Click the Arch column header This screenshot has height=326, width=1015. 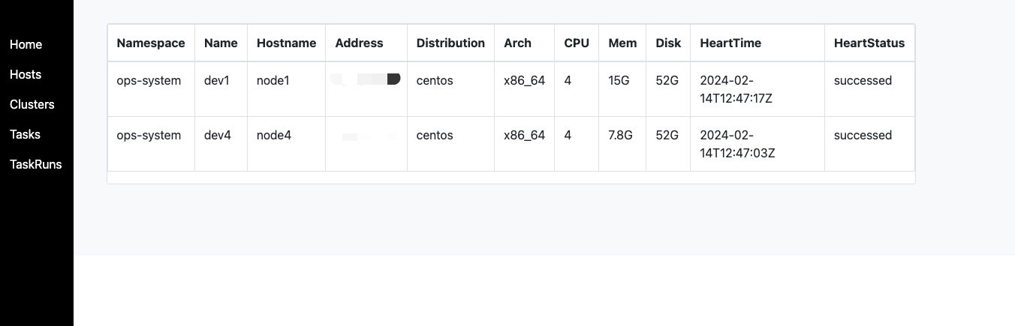click(517, 43)
